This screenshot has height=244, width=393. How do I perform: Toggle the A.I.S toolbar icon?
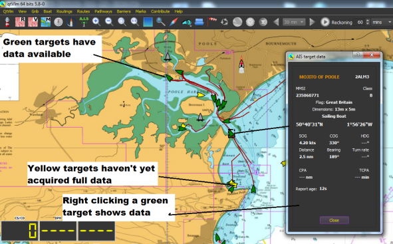click(84, 22)
